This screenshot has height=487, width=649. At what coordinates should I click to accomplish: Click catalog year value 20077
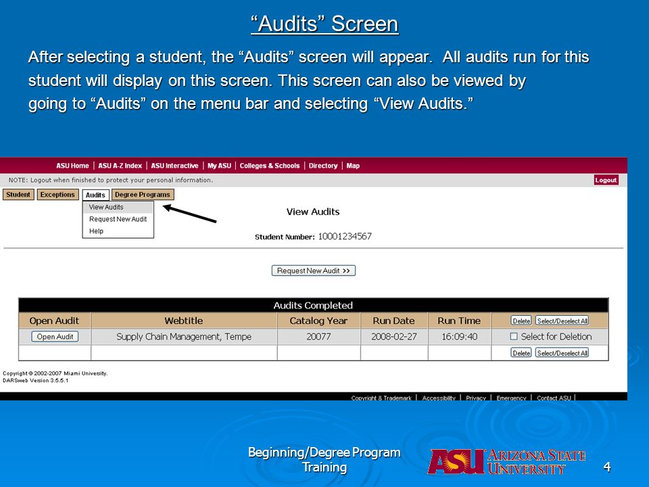(318, 337)
